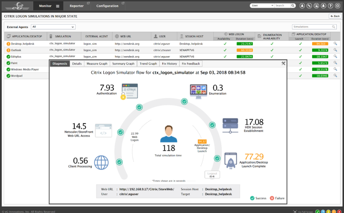Open the magnifier for Windows Media Player row
Image resolution: width=344 pixels, height=213 pixels.
[x=335, y=69]
